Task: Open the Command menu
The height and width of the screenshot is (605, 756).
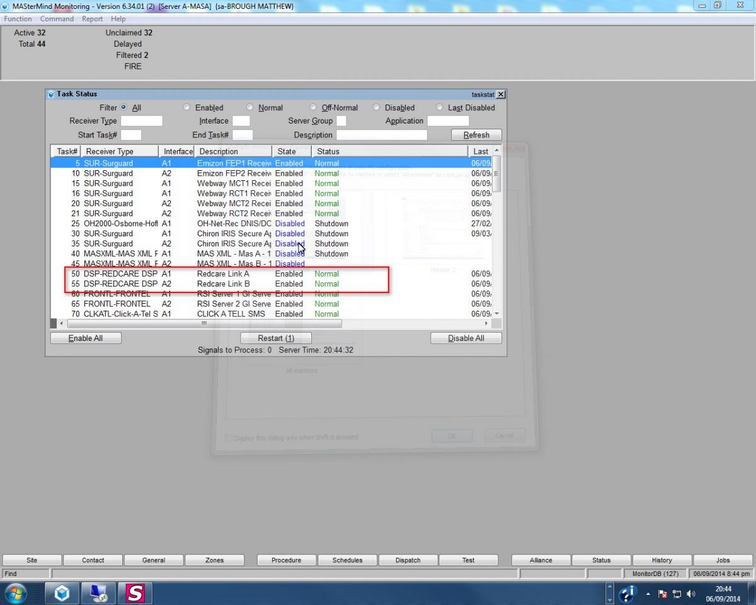Action: pyautogui.click(x=57, y=19)
